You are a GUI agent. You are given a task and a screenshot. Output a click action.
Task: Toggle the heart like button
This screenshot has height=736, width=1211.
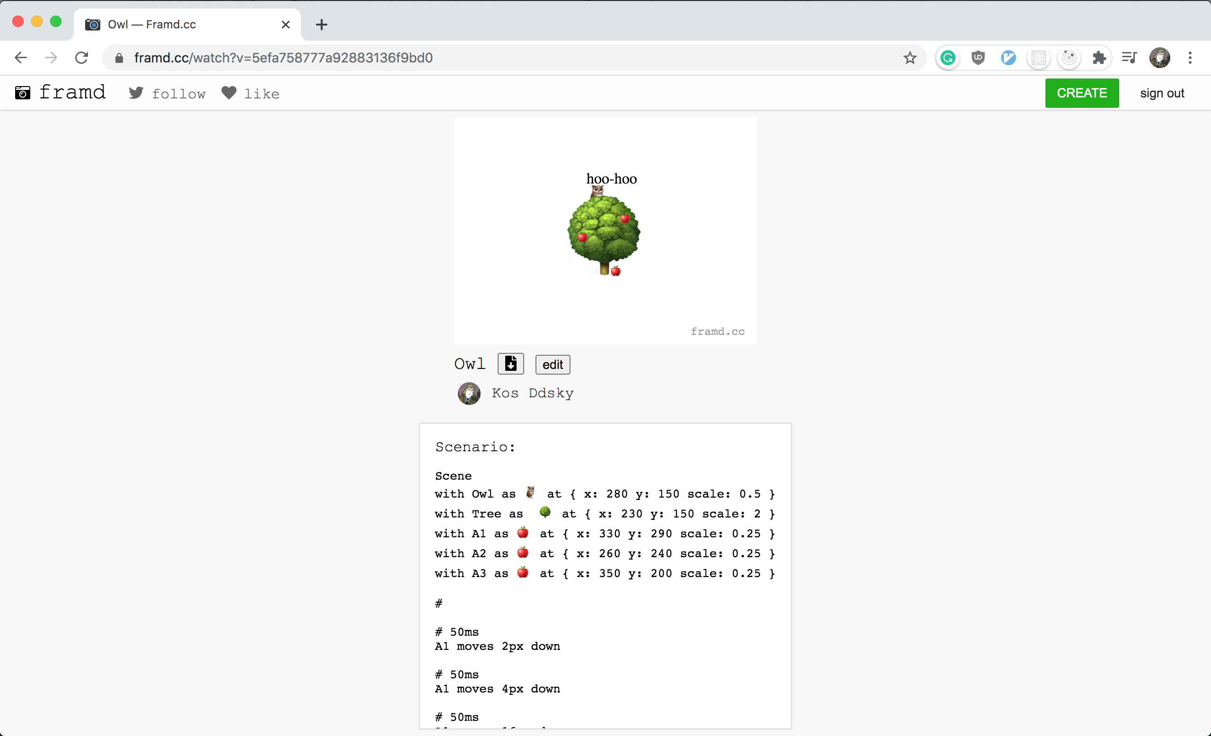coord(228,92)
